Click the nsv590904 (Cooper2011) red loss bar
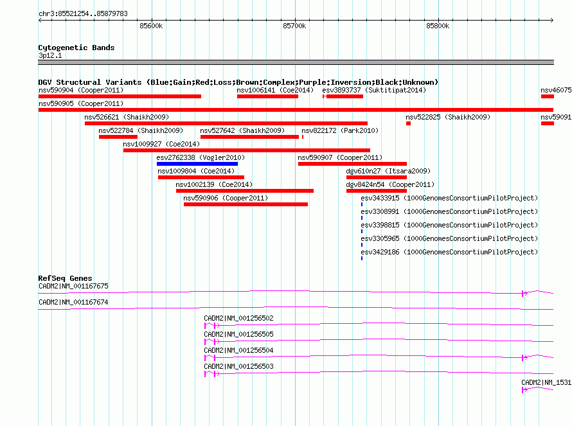The image size is (572, 426). point(120,96)
